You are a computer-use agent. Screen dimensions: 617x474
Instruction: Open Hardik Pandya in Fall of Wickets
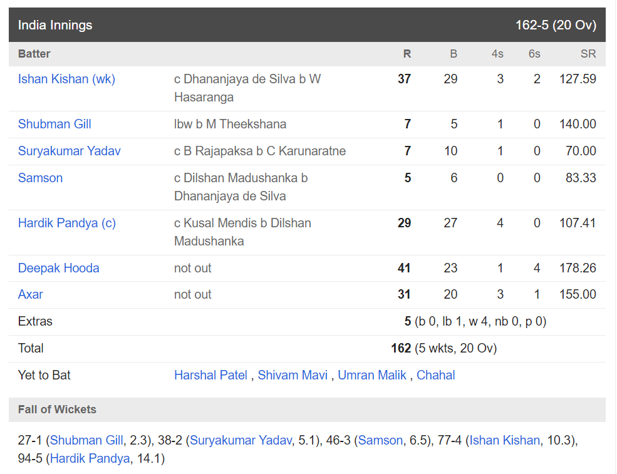90,458
